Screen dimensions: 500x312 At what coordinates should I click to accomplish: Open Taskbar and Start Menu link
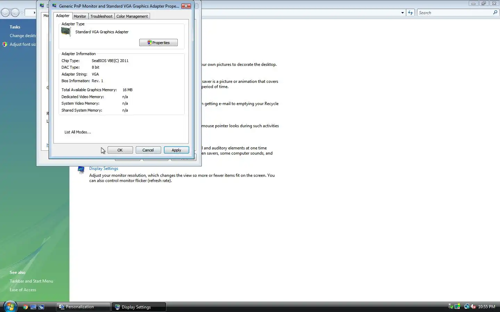31,281
